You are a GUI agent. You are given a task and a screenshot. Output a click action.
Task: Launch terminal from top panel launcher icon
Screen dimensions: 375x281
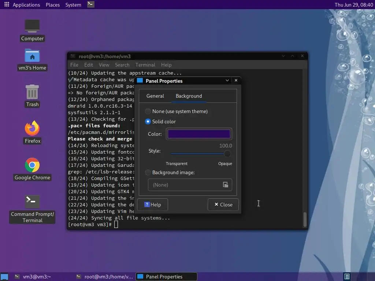[91, 4]
